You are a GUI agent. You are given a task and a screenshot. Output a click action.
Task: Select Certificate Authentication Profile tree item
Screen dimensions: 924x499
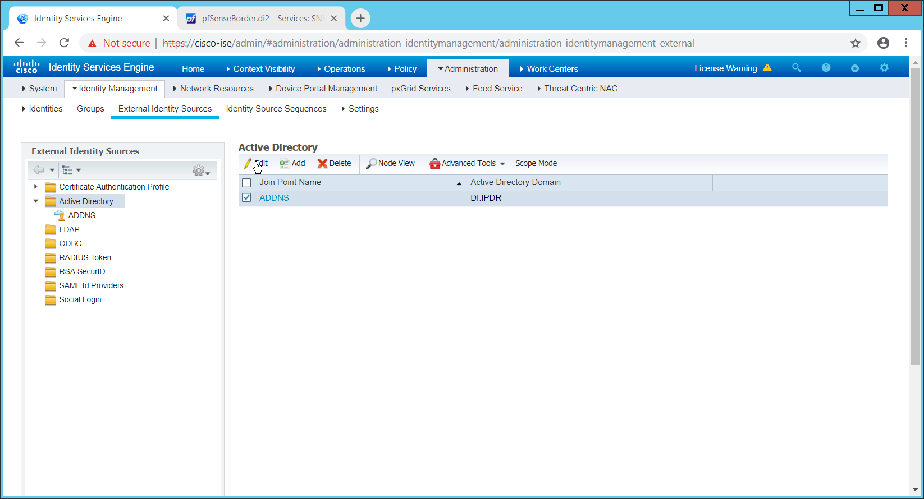[x=114, y=187]
